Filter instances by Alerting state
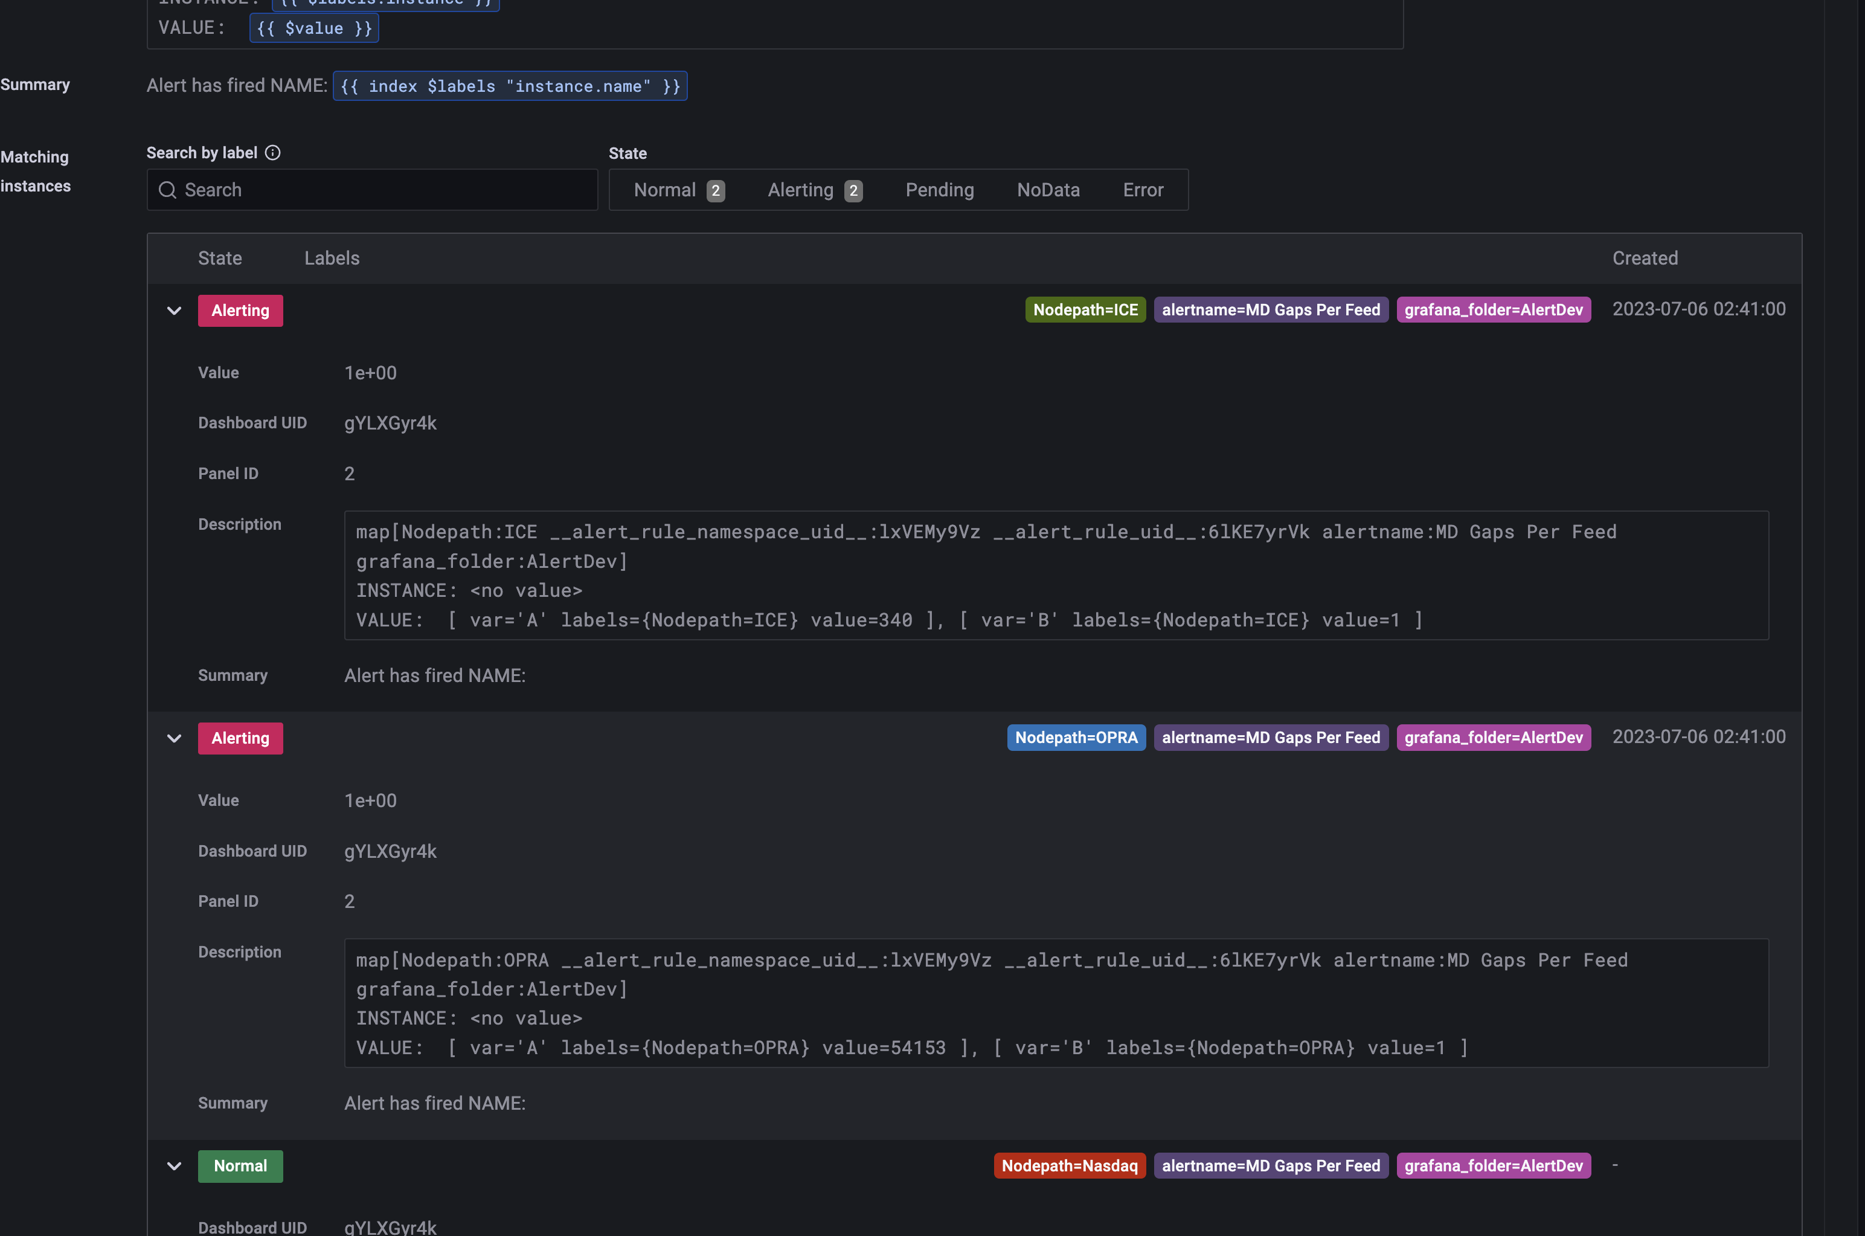 814,190
